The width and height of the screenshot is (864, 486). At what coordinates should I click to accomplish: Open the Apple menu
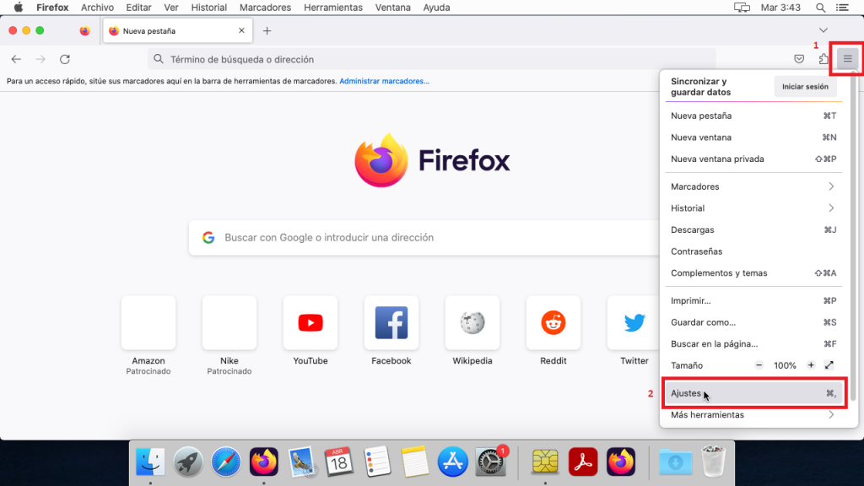pos(19,8)
